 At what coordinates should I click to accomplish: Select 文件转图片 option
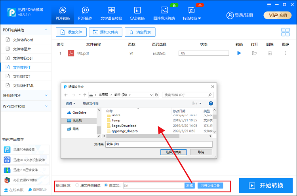(x=26, y=49)
